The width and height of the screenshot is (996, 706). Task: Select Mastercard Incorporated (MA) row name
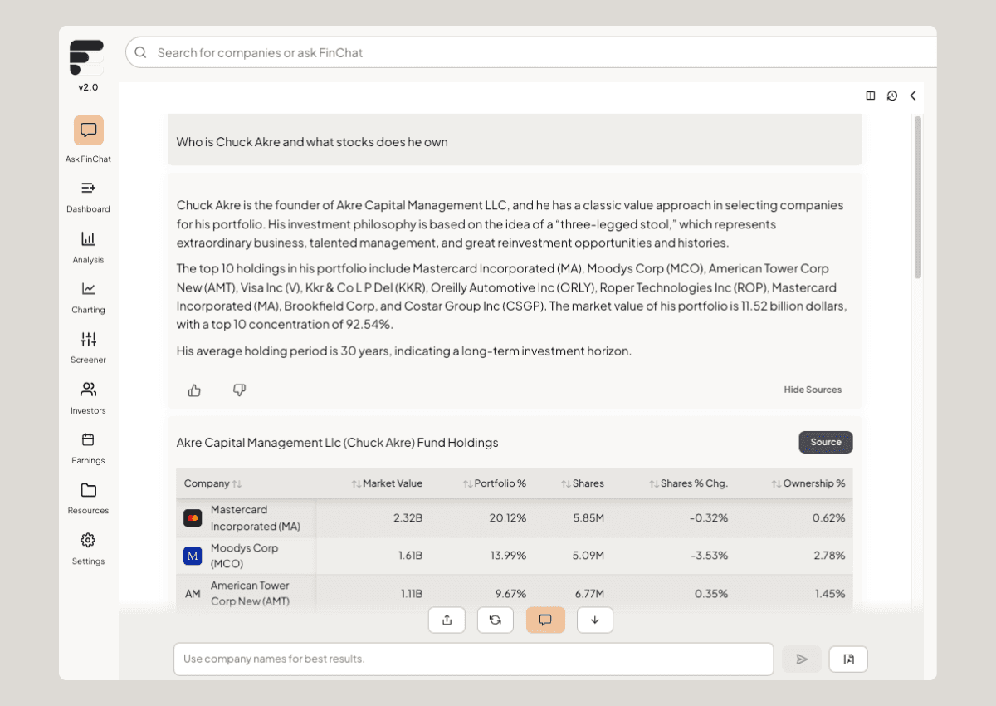[256, 518]
